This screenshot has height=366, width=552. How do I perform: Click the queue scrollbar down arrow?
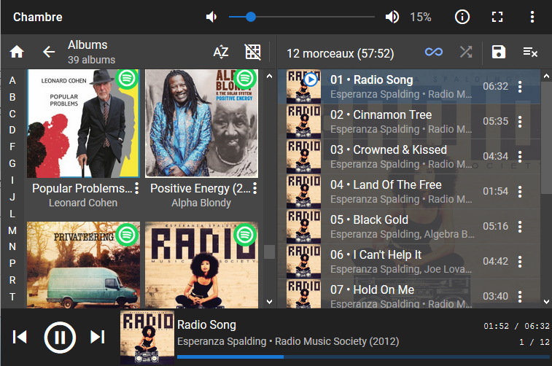546,301
